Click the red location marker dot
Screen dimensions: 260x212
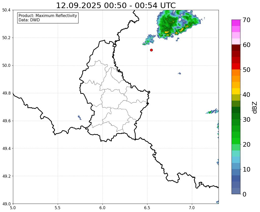151,50
